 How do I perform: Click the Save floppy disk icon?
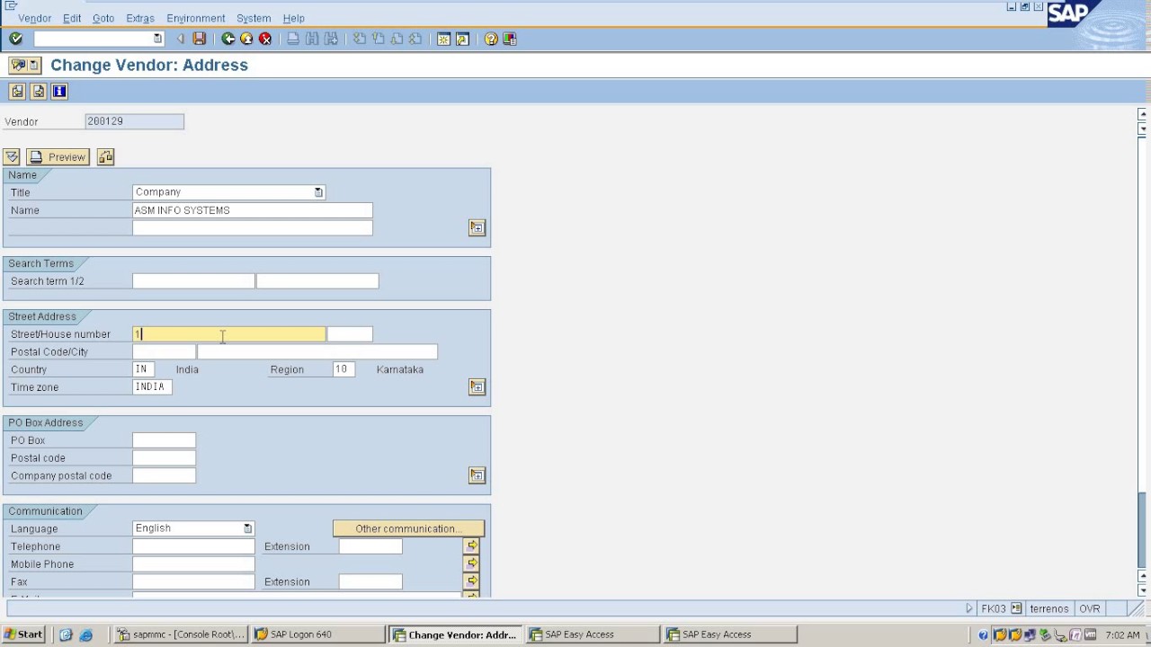(200, 39)
